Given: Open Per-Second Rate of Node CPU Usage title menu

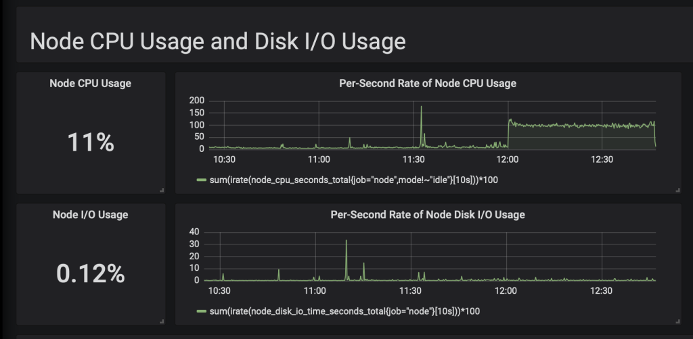Looking at the screenshot, I should click(x=427, y=84).
